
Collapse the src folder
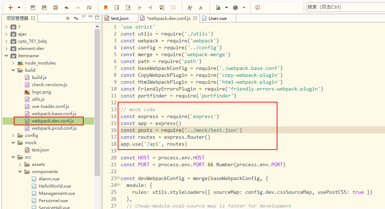pyautogui.click(x=13, y=157)
